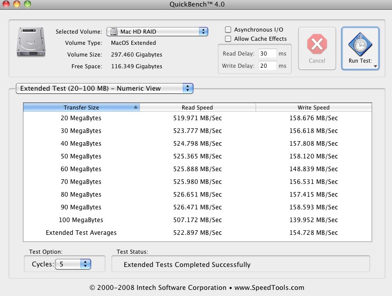Enable the Allow Cache Effects checkbox
Screen dimensions: 392x296
(x=228, y=39)
